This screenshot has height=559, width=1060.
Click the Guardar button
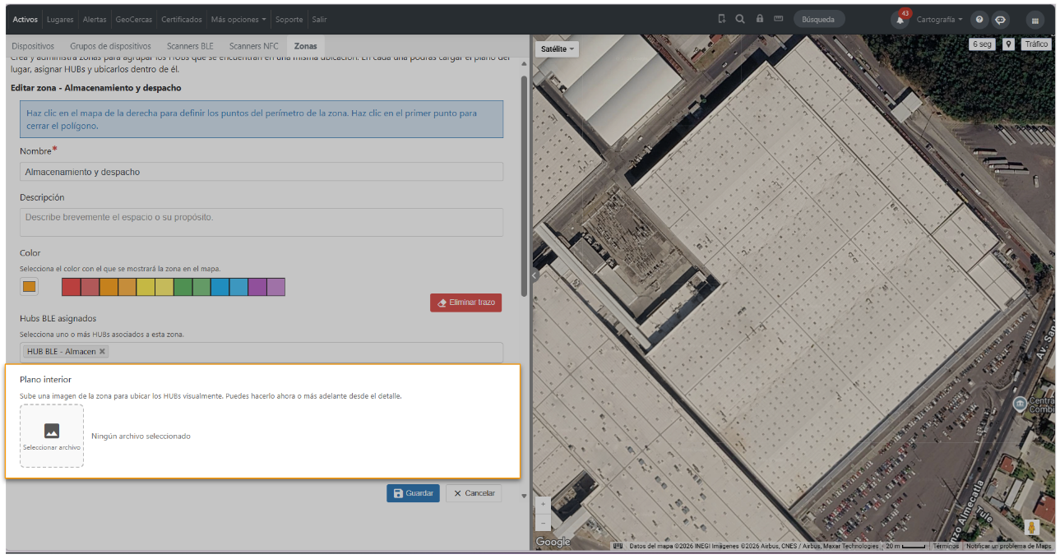tap(414, 493)
